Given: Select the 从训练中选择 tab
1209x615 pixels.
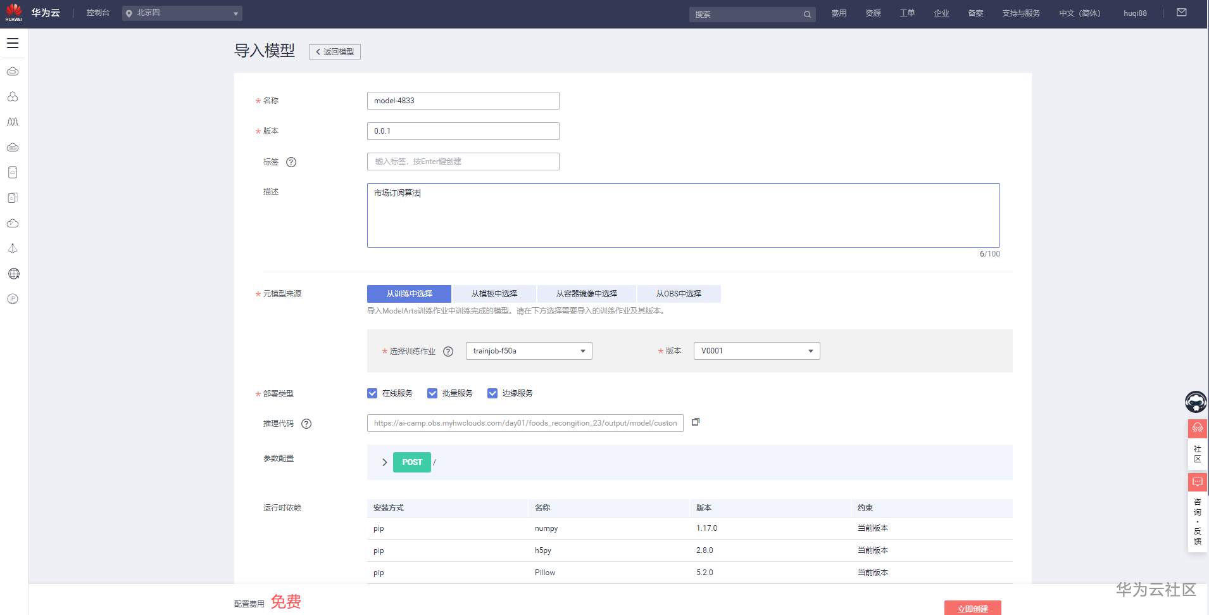Looking at the screenshot, I should pyautogui.click(x=409, y=294).
